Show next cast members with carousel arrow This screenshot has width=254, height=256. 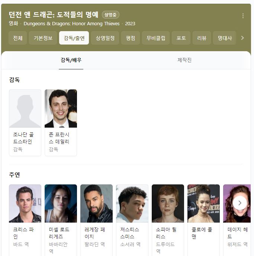[240, 203]
